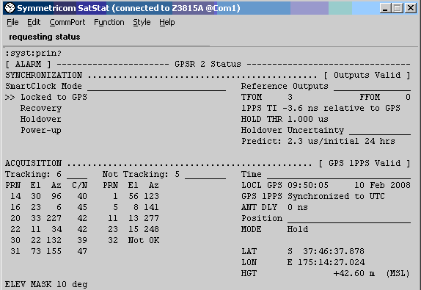Click the 'Holdover Uncertainty' heading
This screenshot has width=421, height=290.
click(x=293, y=130)
